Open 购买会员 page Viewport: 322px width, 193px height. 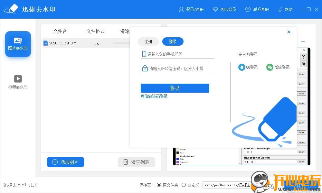[x=224, y=9]
